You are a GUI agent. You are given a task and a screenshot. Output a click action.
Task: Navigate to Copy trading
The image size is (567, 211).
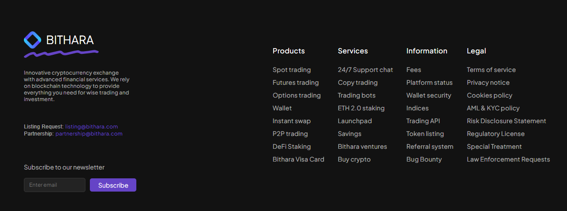(x=358, y=83)
